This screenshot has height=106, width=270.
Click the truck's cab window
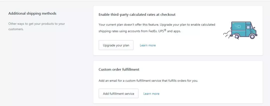point(248,28)
